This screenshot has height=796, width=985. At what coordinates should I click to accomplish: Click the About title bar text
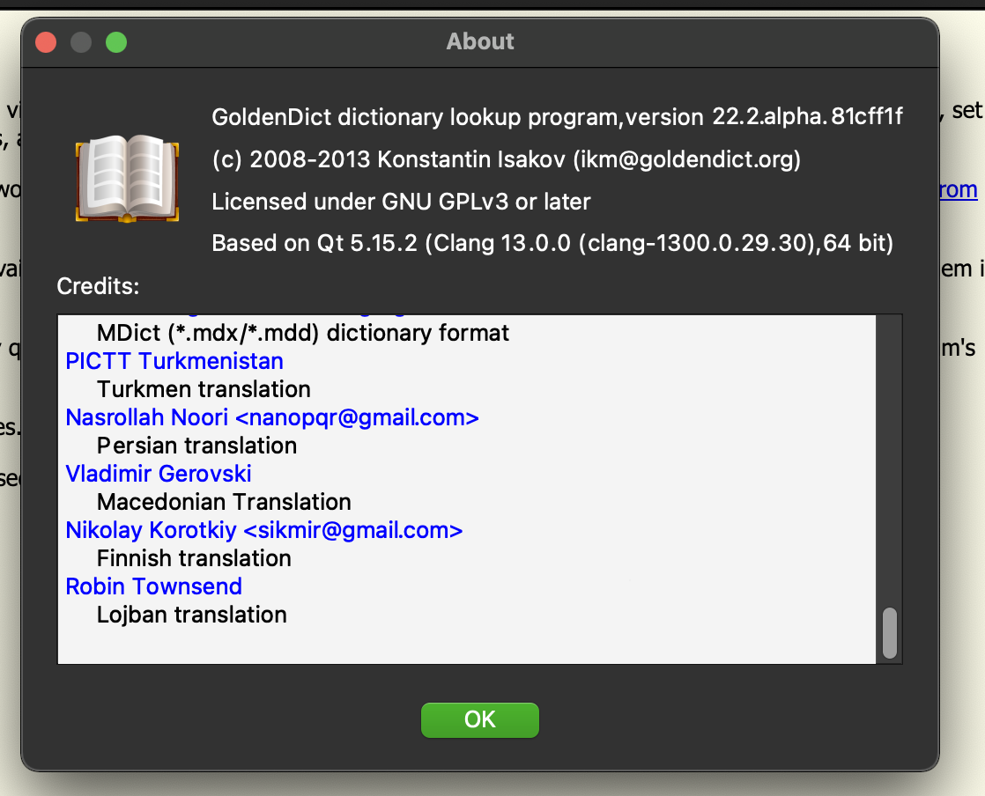point(480,41)
